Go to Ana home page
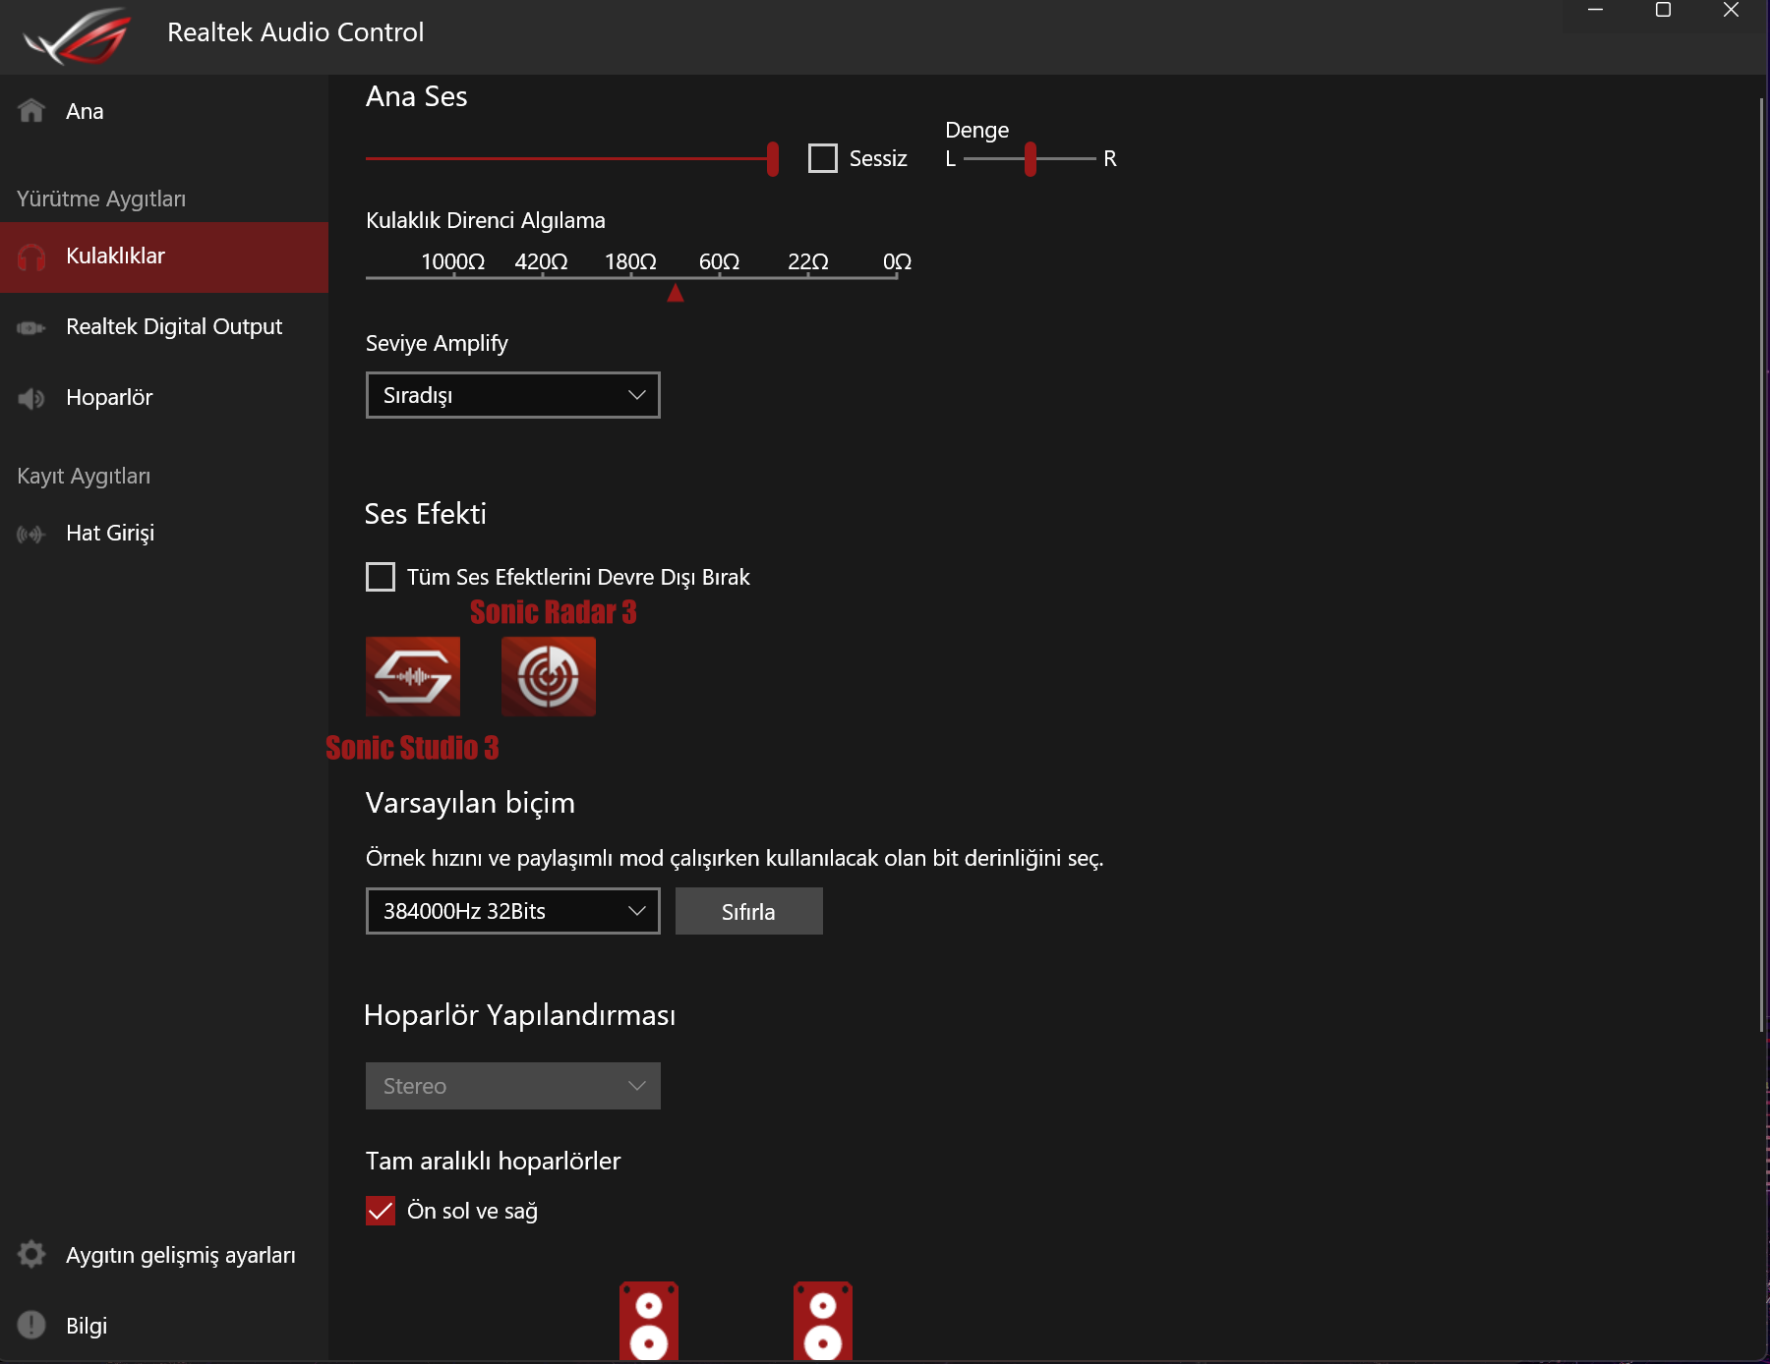This screenshot has height=1364, width=1770. click(164, 111)
